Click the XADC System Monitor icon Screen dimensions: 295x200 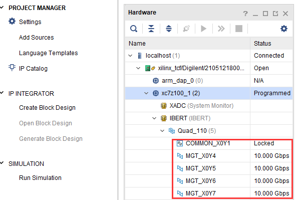click(x=164, y=106)
